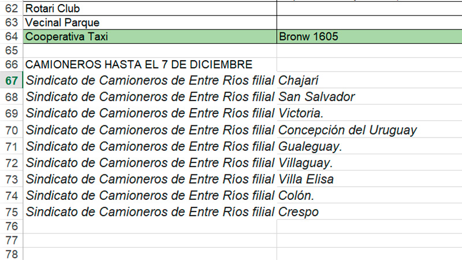Select row header 64
The height and width of the screenshot is (260, 462).
click(11, 36)
